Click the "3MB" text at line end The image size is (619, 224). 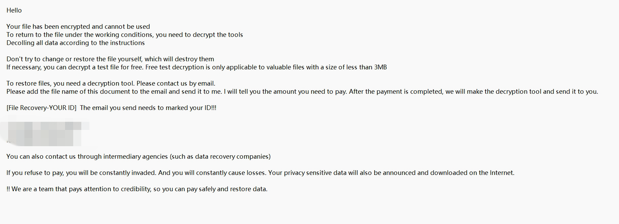point(380,67)
